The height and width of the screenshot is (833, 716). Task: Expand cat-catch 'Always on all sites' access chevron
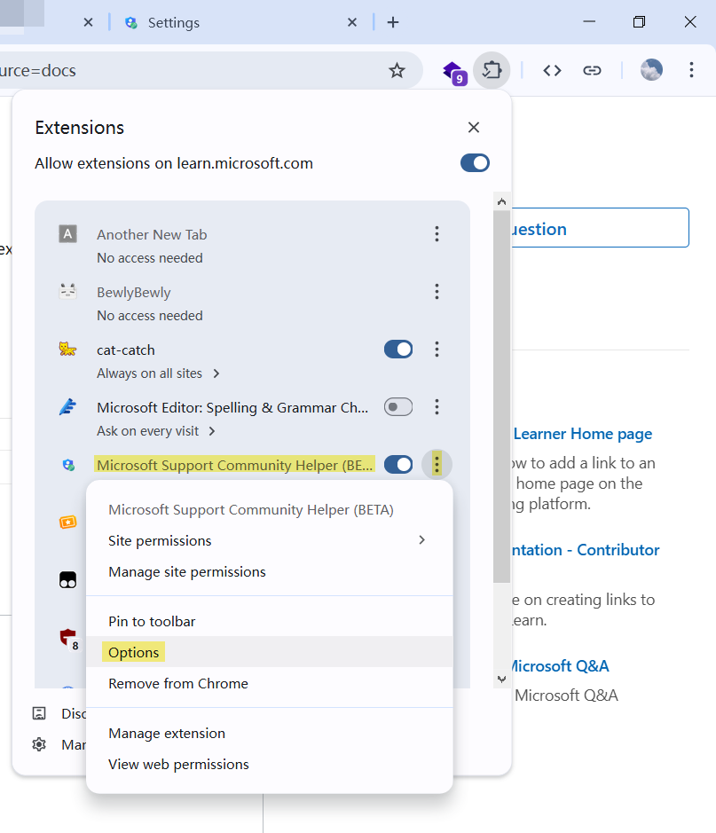coord(216,373)
